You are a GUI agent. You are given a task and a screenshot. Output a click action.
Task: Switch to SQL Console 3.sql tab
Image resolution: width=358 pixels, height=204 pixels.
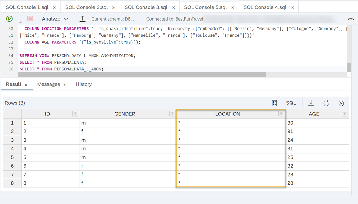[146, 7]
